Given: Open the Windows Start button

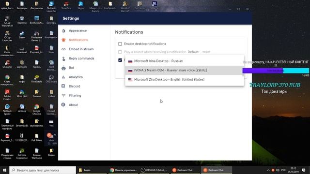Looking at the screenshot, I should pos(4,170).
